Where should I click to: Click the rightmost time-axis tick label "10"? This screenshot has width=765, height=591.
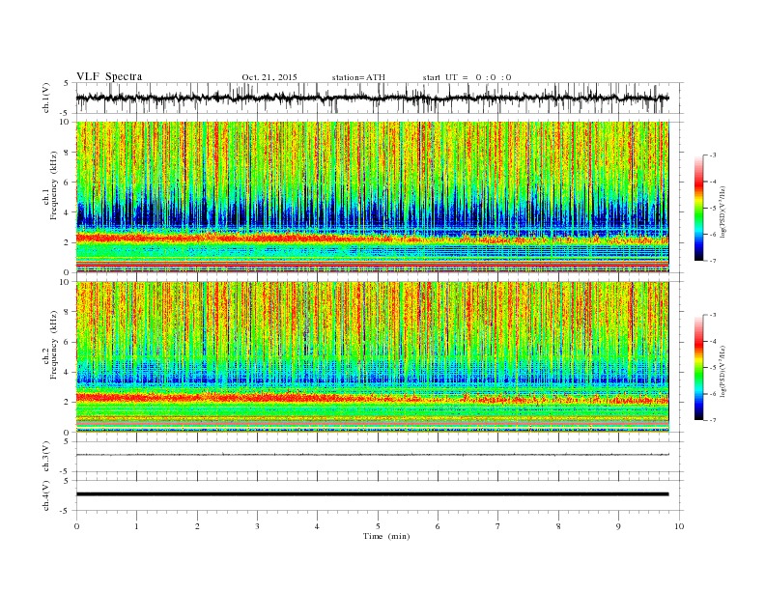[x=679, y=526]
